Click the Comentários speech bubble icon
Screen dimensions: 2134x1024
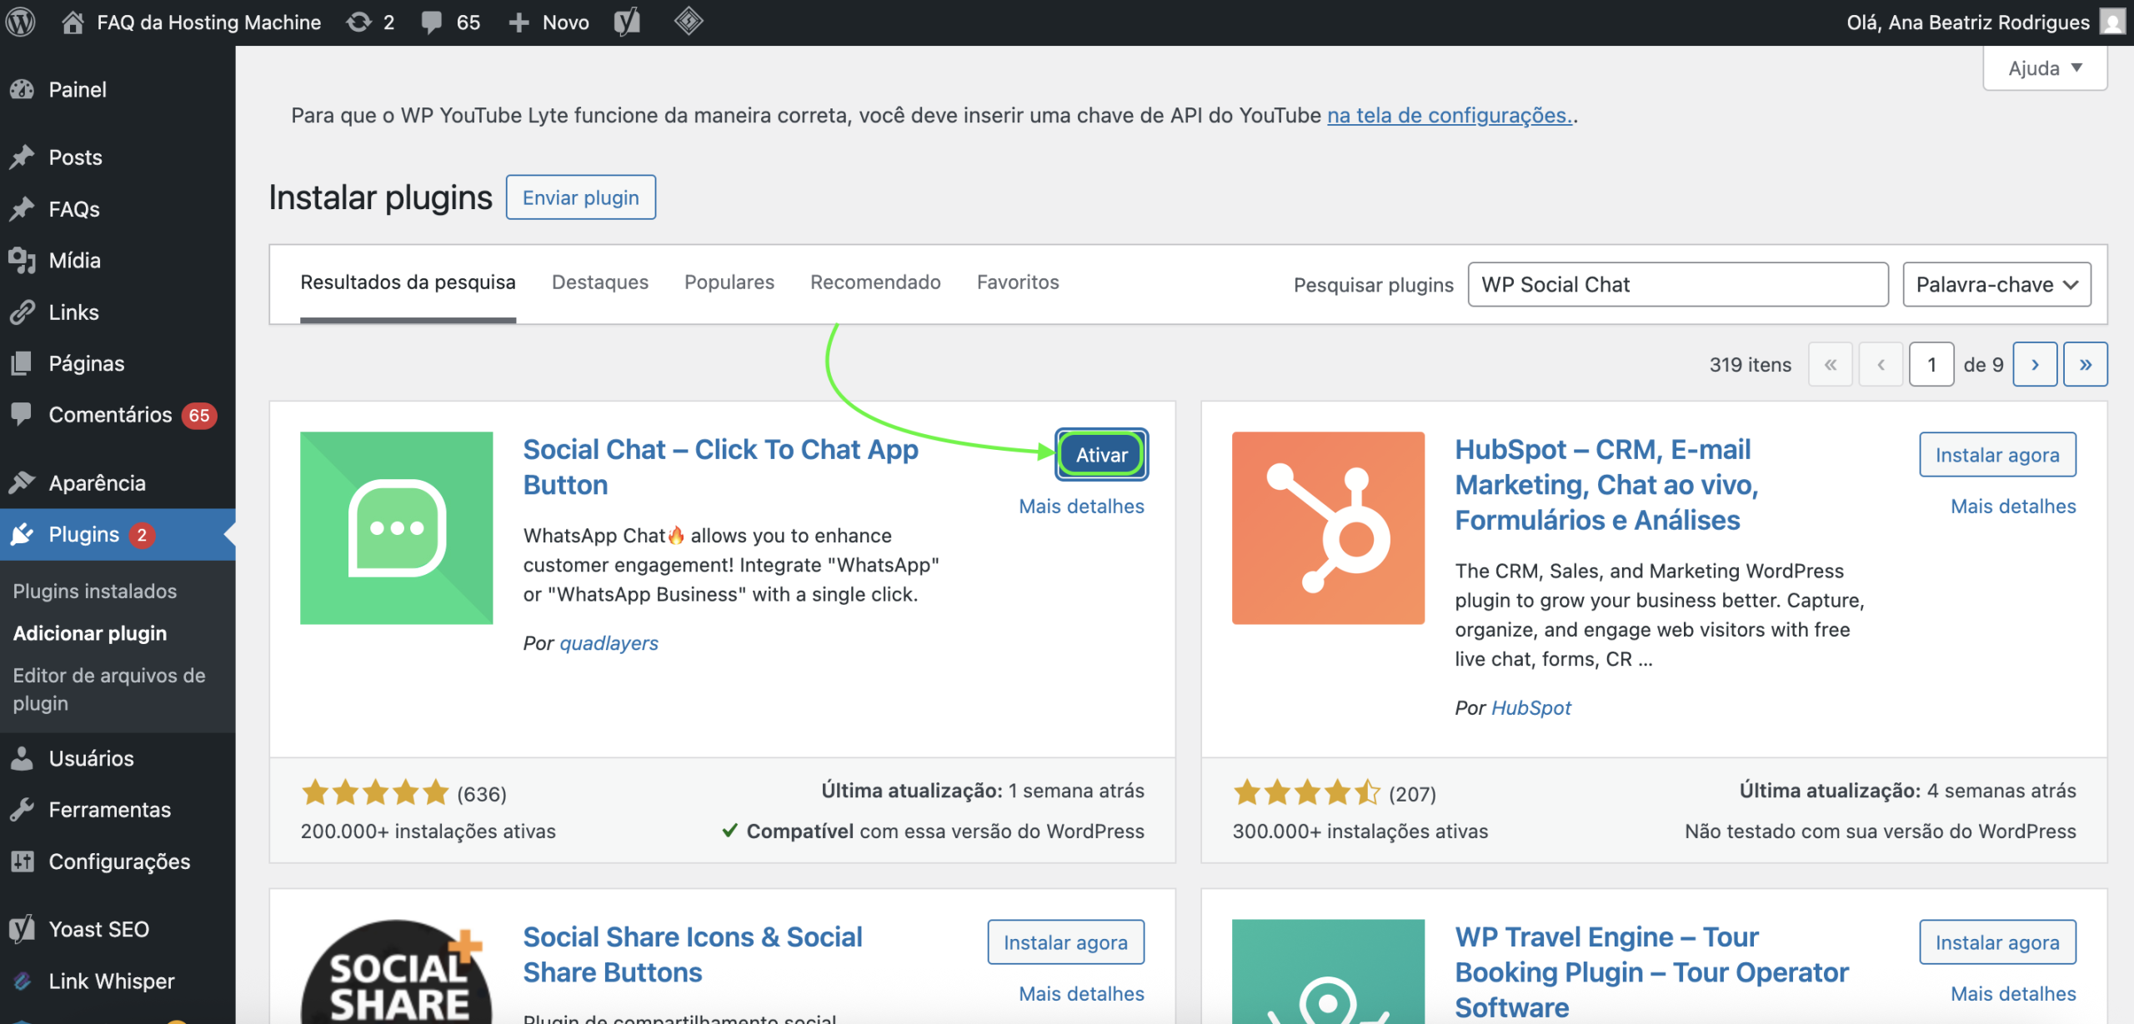tap(23, 414)
